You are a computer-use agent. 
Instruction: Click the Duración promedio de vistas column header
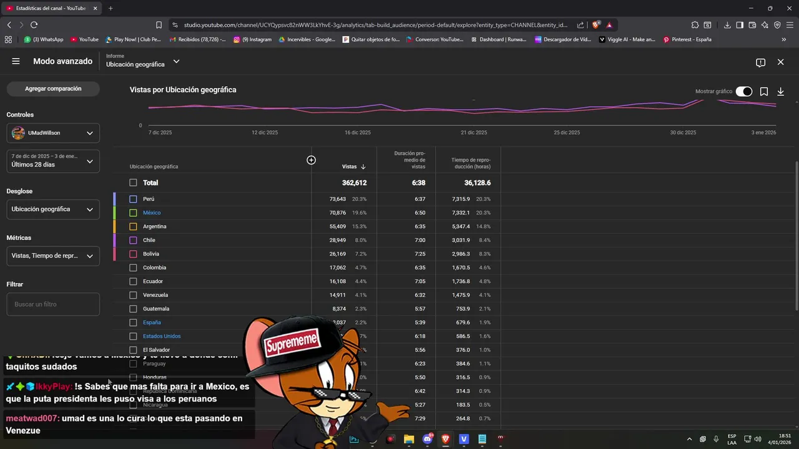point(409,160)
